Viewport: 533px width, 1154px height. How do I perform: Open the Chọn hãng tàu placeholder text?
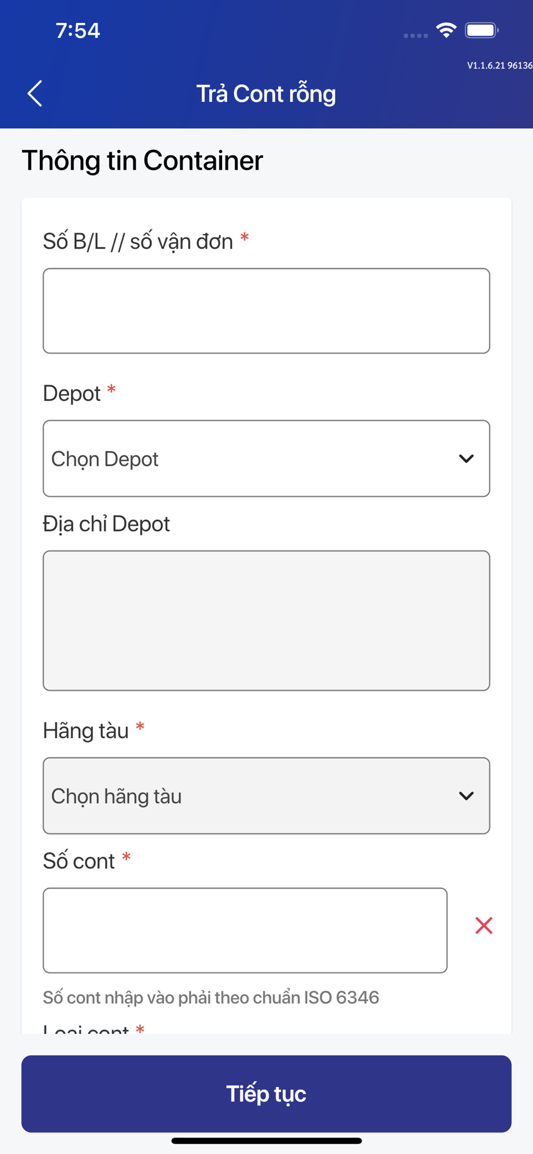pyautogui.click(x=117, y=796)
